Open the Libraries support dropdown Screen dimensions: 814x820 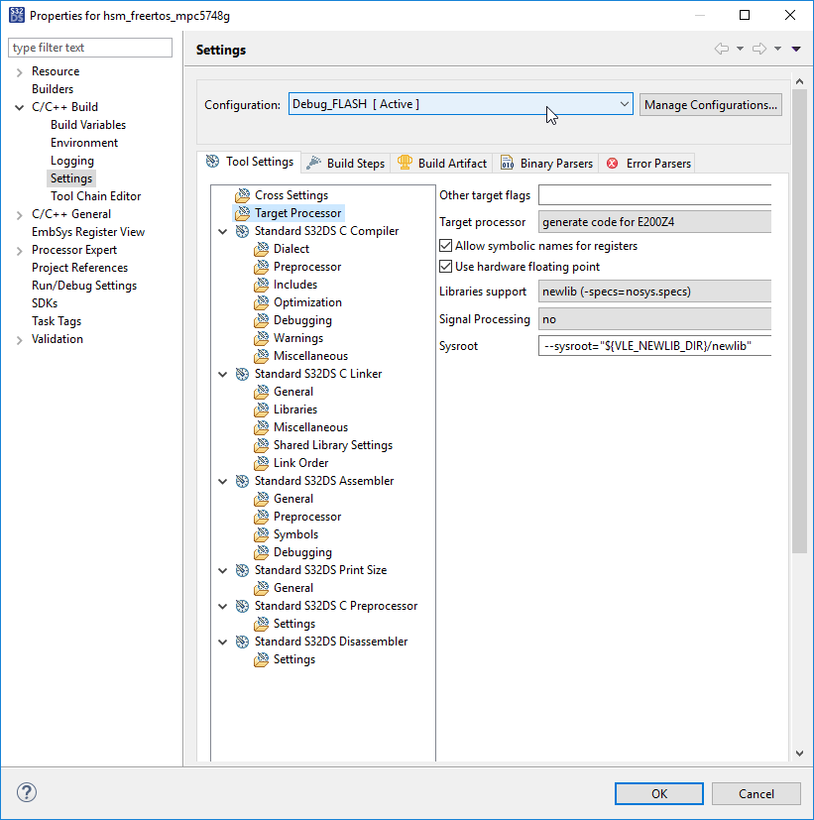[654, 292]
